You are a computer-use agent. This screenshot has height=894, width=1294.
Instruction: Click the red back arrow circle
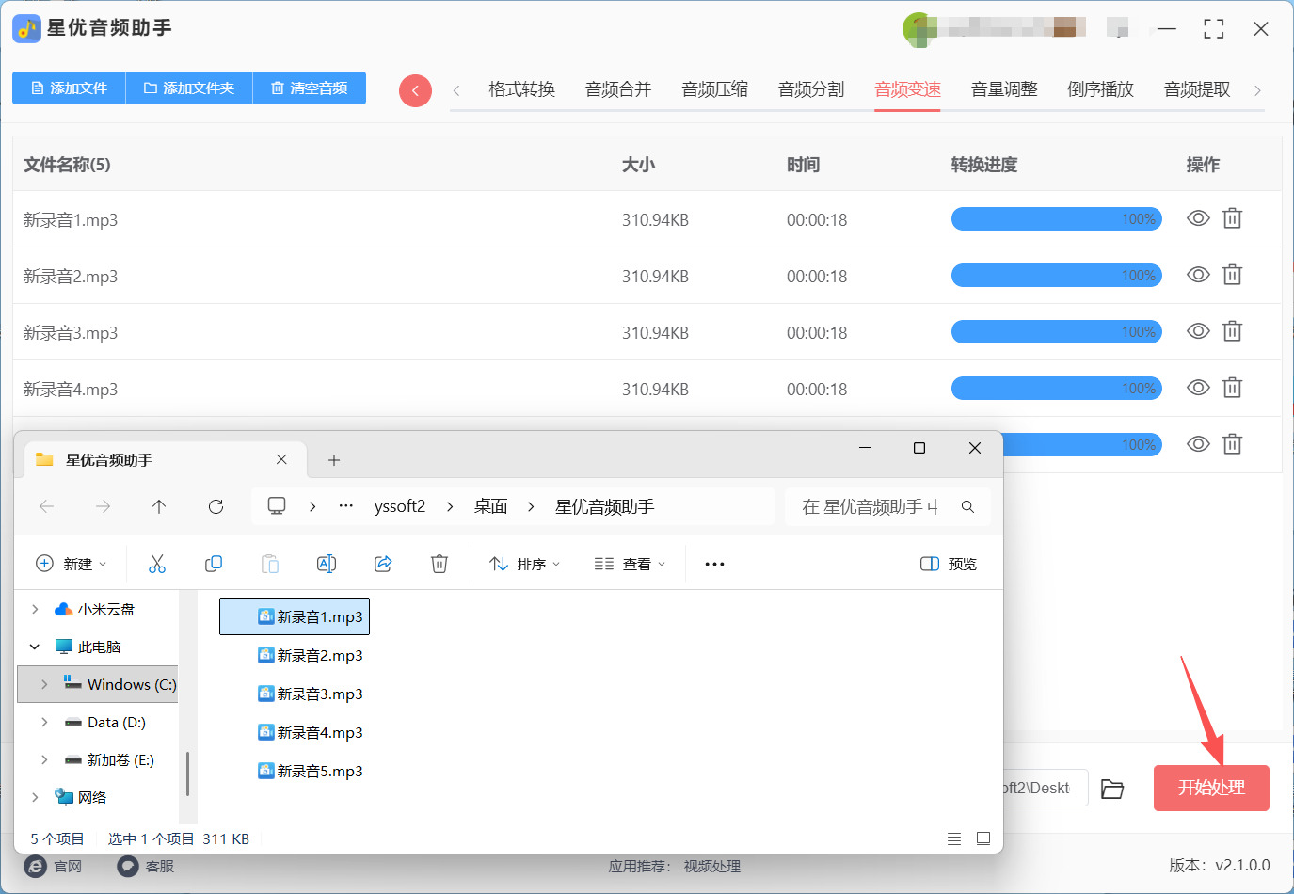pos(415,90)
